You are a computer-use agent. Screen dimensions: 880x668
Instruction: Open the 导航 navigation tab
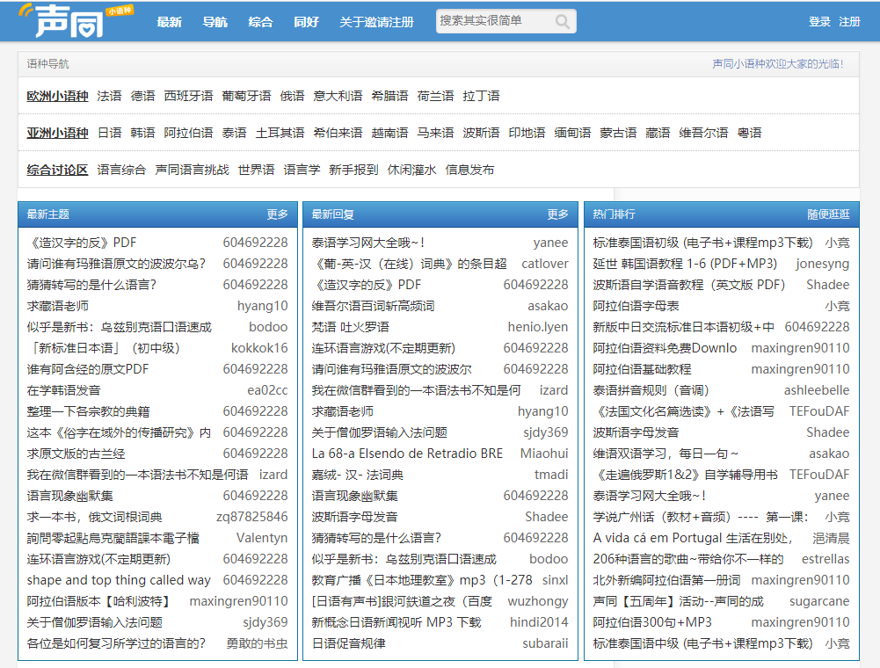click(215, 22)
